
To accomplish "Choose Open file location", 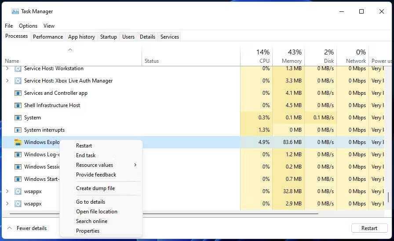I will 96,212.
